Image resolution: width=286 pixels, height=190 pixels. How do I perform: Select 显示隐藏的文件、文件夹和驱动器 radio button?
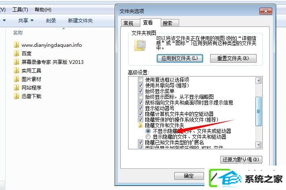point(148,137)
